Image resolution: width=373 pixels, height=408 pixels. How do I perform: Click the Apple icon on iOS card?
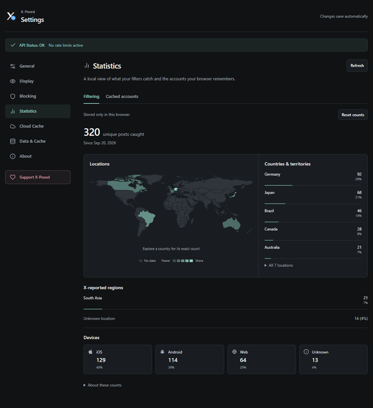(91, 352)
